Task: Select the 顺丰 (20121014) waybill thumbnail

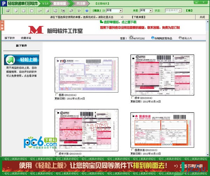Action: click(162, 75)
